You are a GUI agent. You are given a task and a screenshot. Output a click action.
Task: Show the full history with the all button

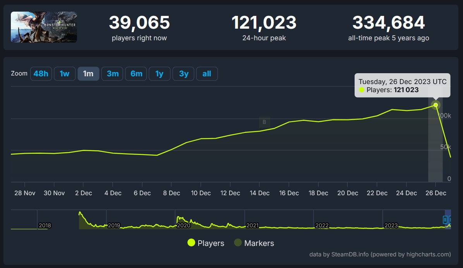[207, 74]
